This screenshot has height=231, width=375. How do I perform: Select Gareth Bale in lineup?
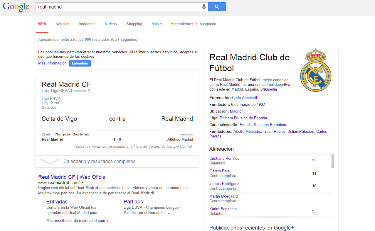coord(219,171)
